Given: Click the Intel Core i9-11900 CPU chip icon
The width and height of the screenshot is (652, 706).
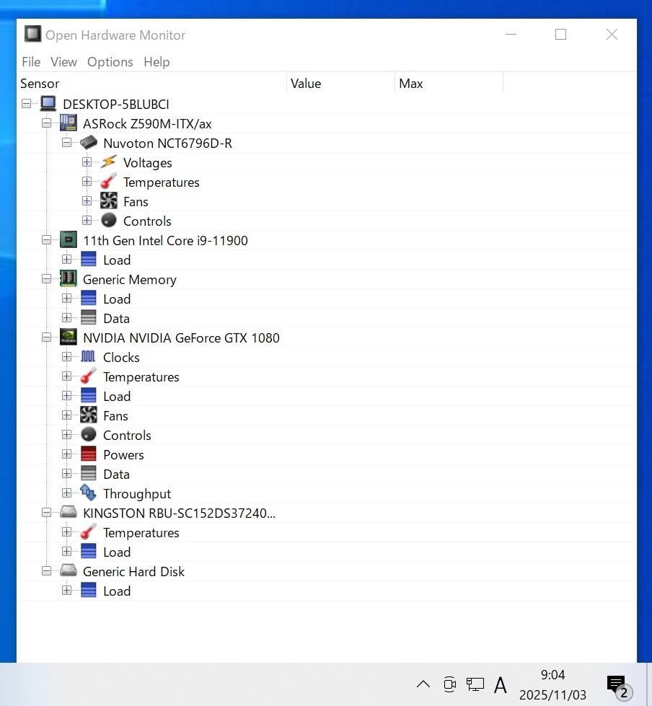Looking at the screenshot, I should pyautogui.click(x=69, y=241).
